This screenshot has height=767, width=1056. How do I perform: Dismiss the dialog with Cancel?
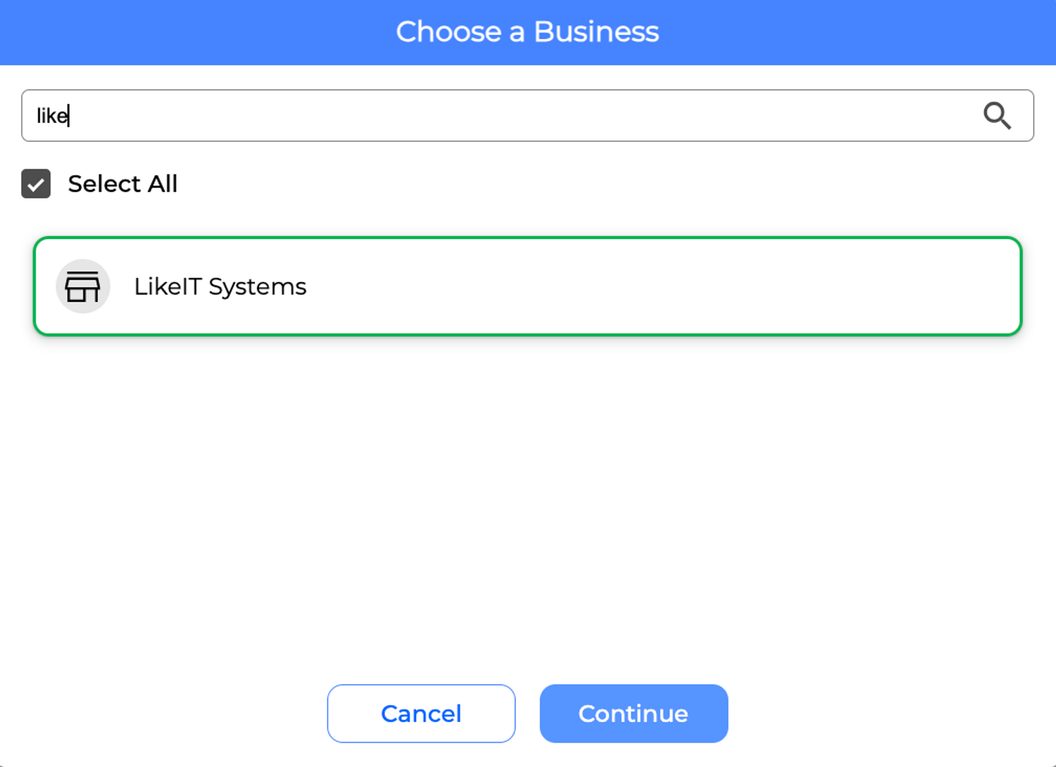point(421,714)
